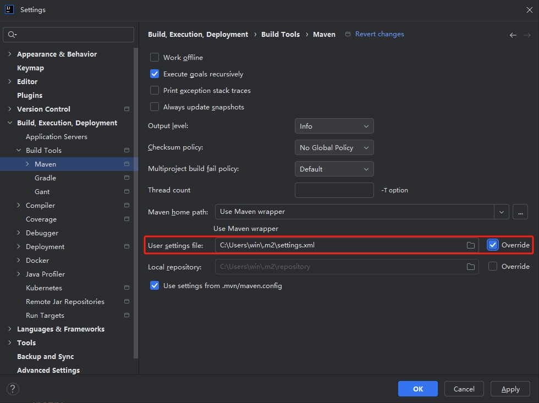Uncheck Execute goals recursively
Image resolution: width=539 pixels, height=403 pixels.
[x=155, y=74]
